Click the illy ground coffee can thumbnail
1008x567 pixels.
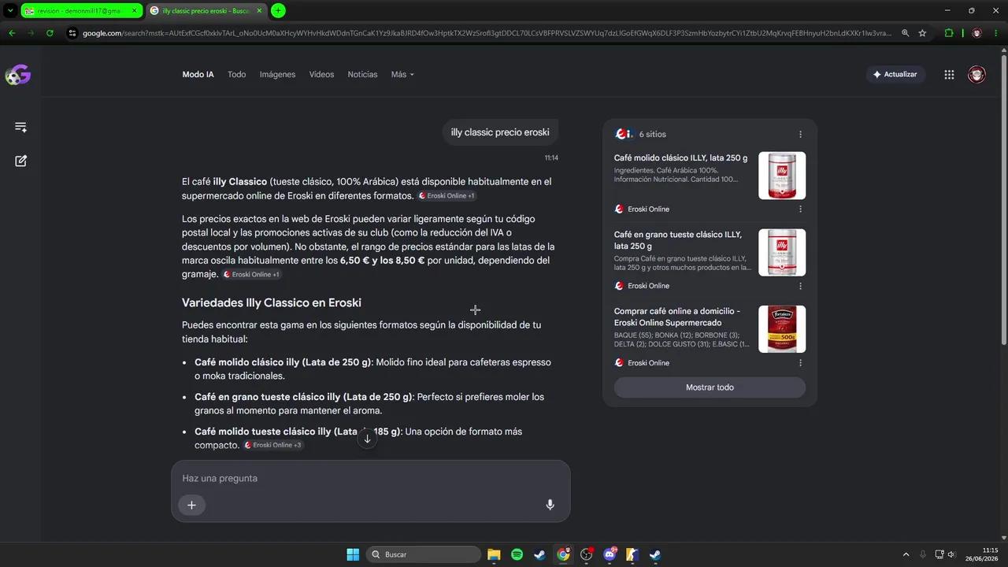(x=782, y=176)
